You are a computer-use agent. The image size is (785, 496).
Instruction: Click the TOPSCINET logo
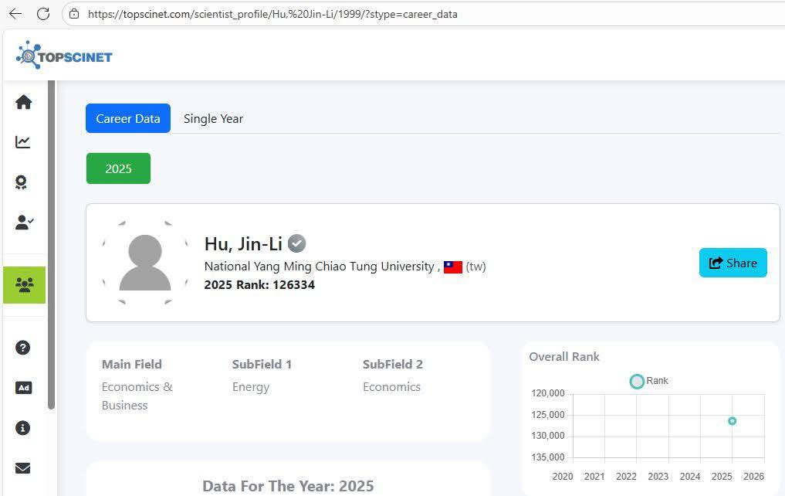64,56
